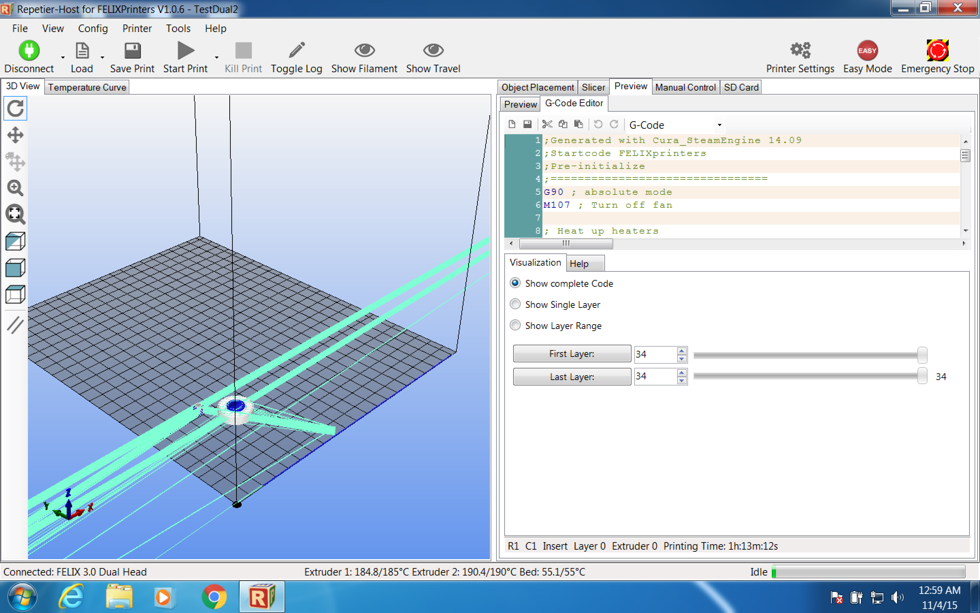Switch to Easy Mode
The height and width of the screenshot is (613, 980).
click(867, 51)
